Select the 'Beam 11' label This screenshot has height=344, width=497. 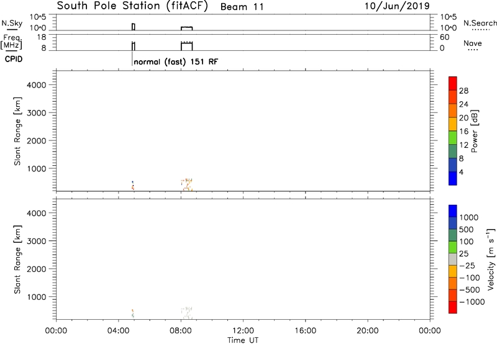(x=242, y=7)
